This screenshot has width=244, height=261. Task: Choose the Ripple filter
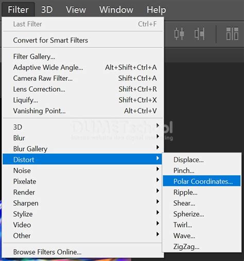(x=202, y=192)
